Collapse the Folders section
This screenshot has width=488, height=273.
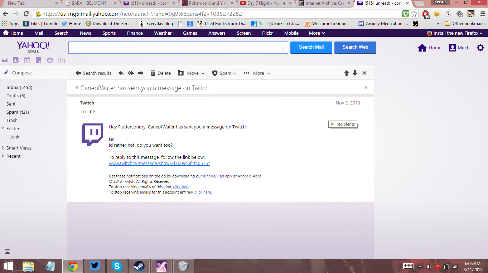(3, 128)
